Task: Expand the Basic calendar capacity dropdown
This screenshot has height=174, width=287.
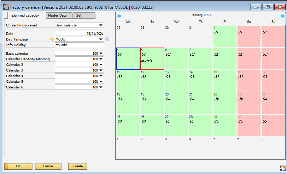Action: pos(101,54)
